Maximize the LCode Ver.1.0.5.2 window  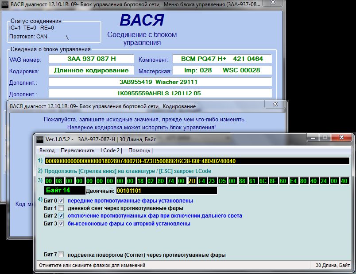point(325,137)
